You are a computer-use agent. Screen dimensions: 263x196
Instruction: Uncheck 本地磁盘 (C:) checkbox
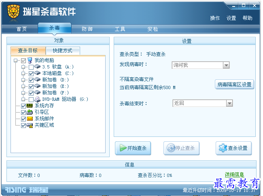[x=31, y=74]
